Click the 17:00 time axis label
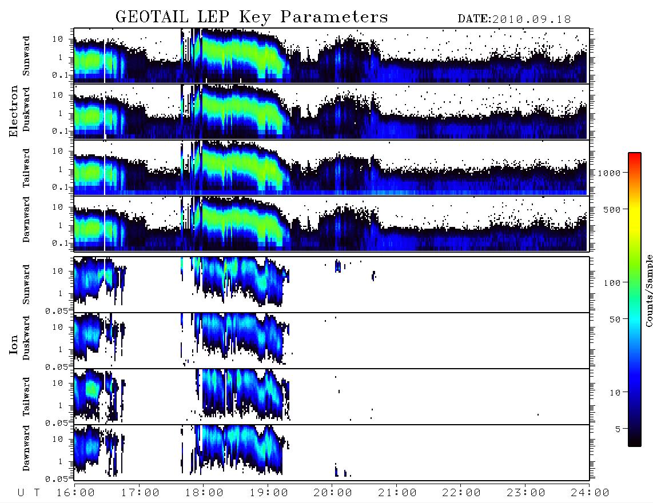This screenshot has height=503, width=653. (x=140, y=493)
